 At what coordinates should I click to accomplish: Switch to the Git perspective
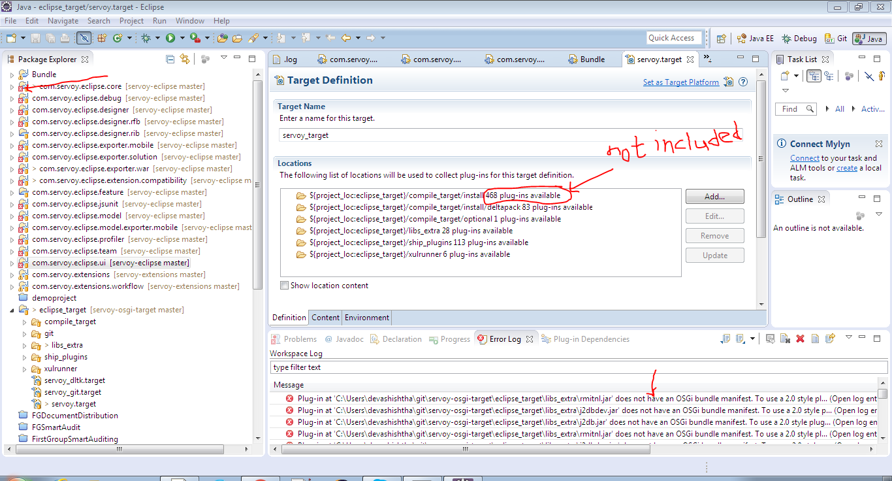(x=836, y=39)
